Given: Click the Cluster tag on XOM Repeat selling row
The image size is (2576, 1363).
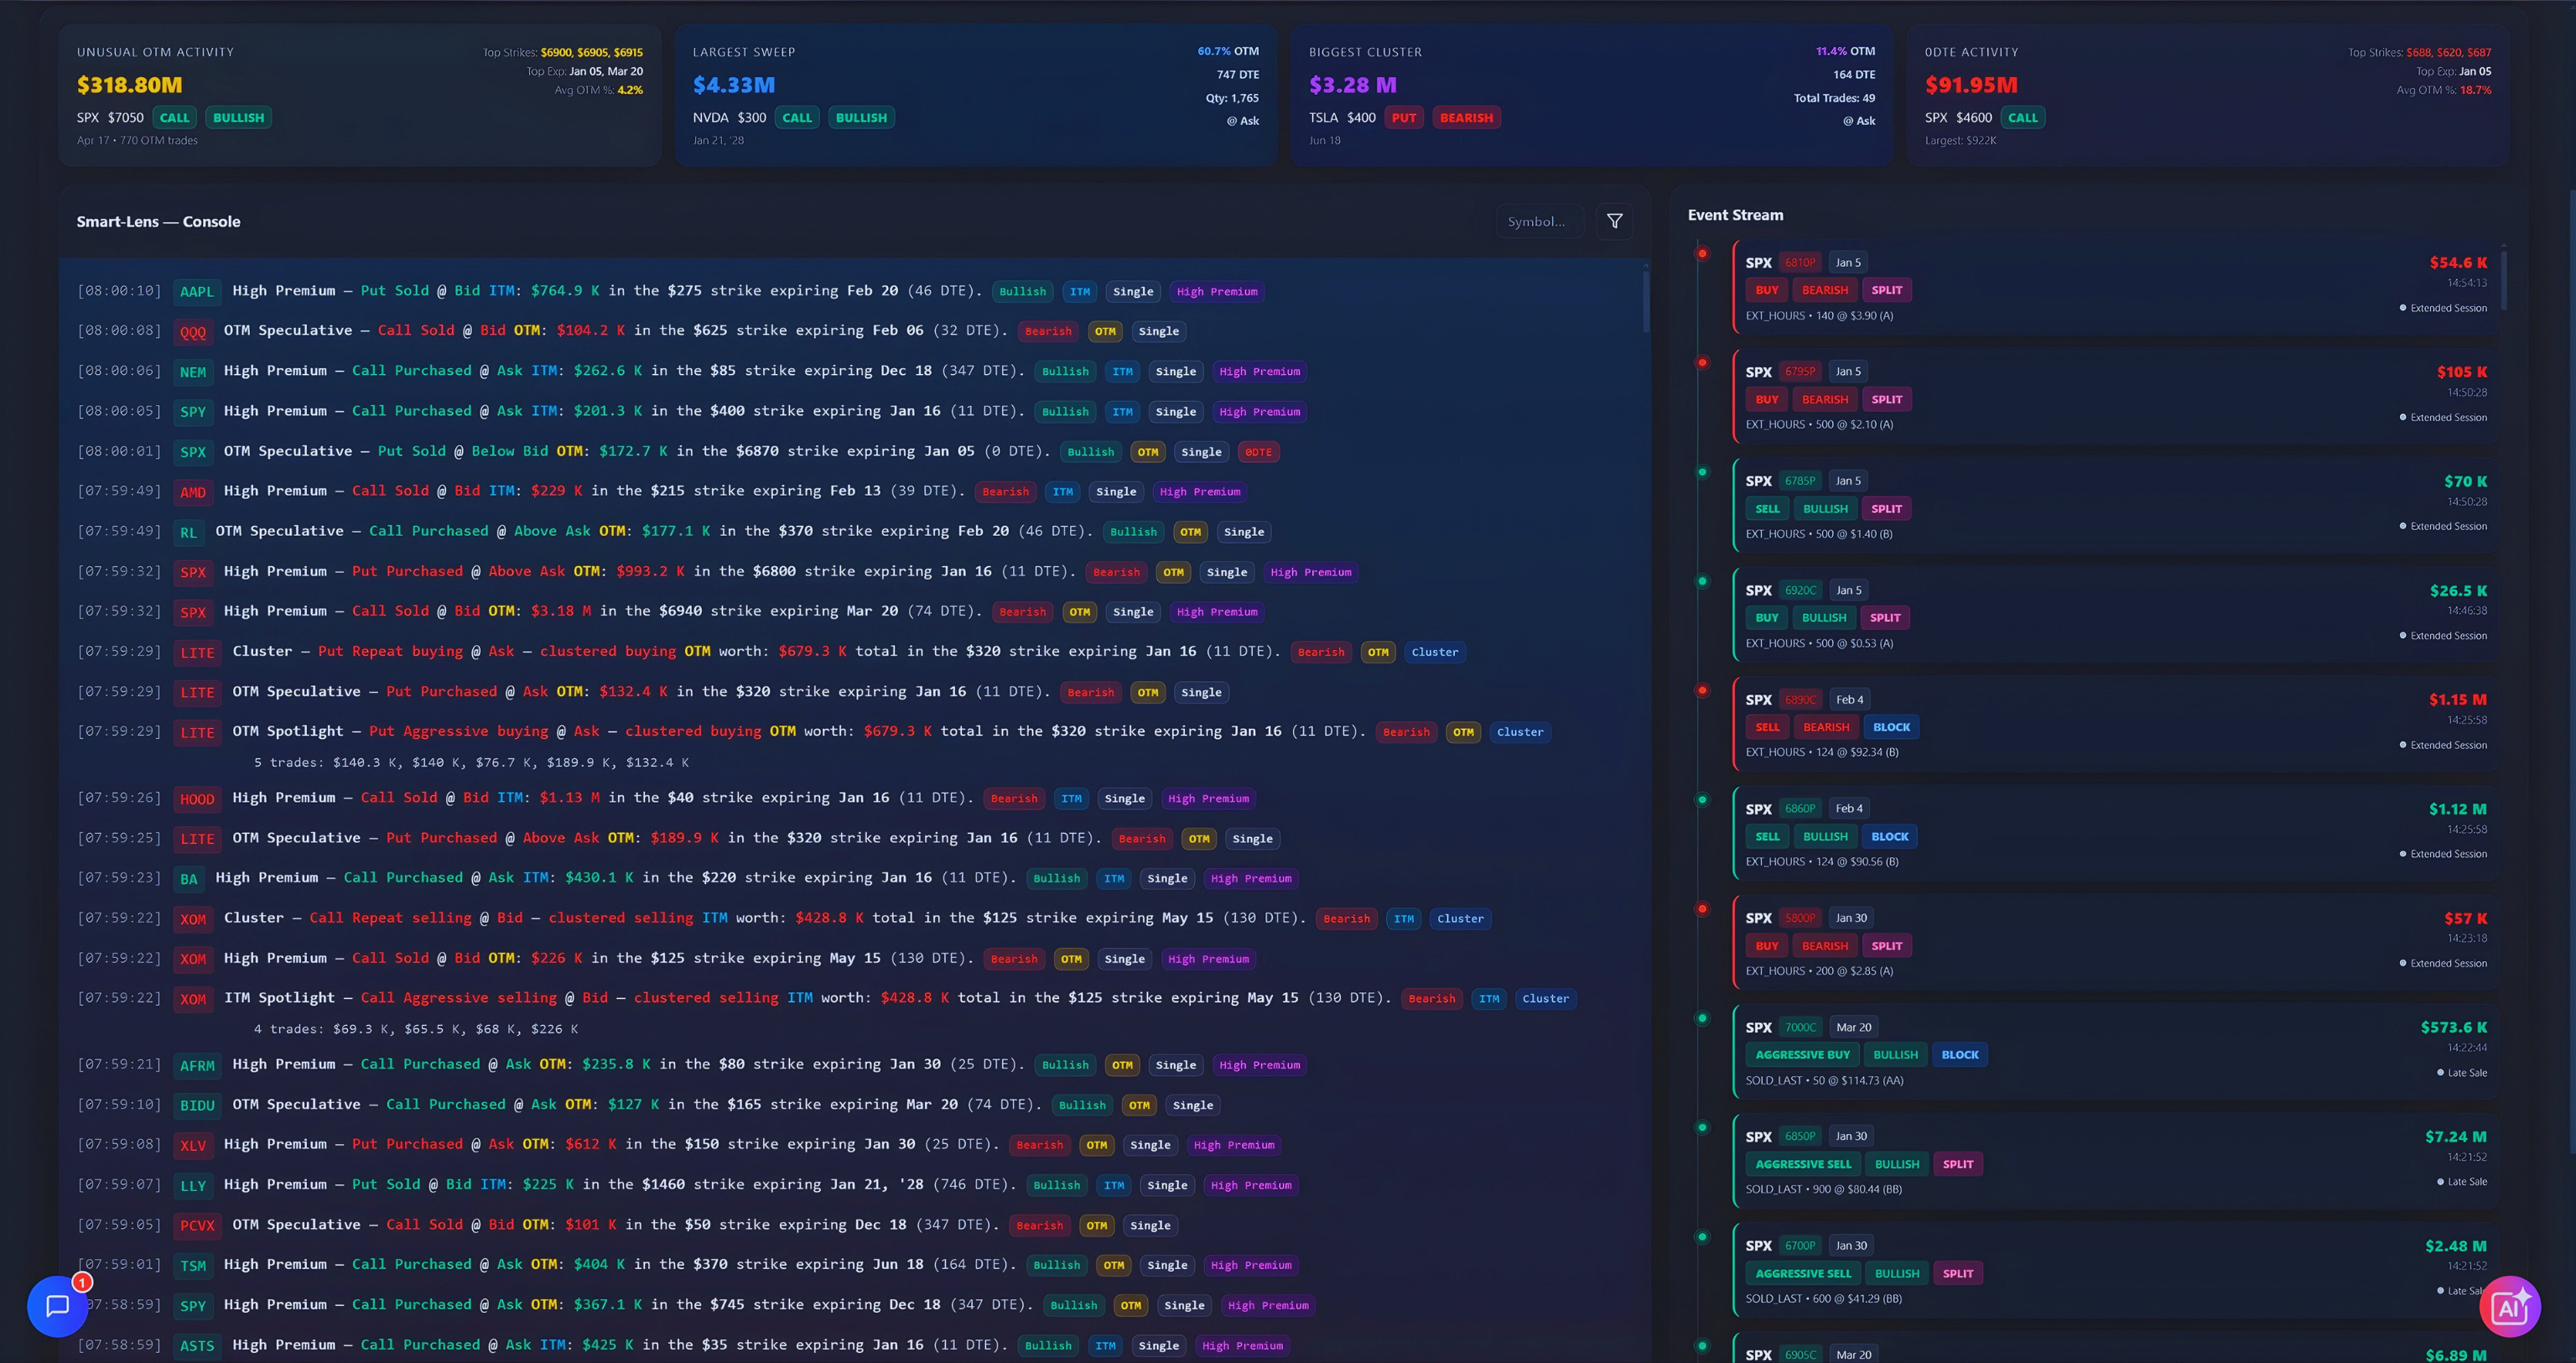Looking at the screenshot, I should pyautogui.click(x=1460, y=918).
